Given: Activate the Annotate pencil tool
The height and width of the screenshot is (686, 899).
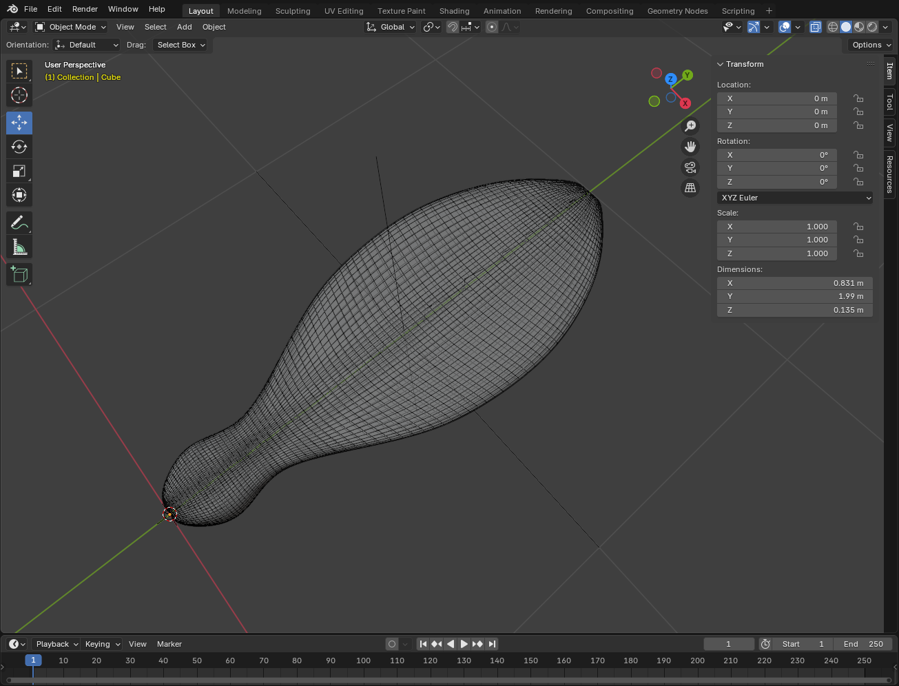Looking at the screenshot, I should coord(19,222).
